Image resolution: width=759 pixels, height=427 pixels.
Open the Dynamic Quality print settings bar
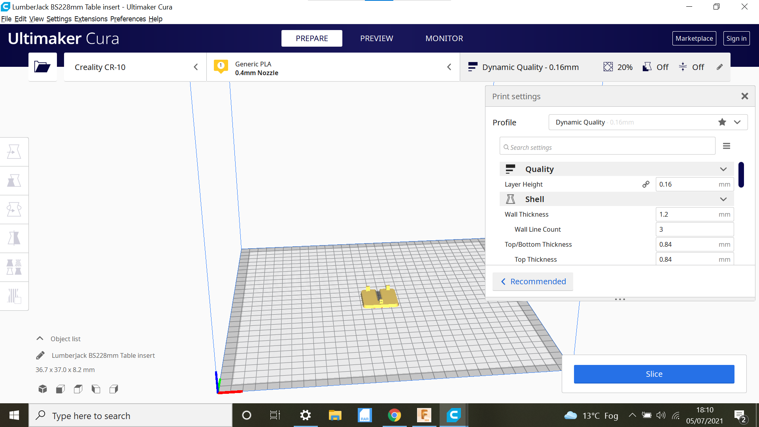(595, 67)
